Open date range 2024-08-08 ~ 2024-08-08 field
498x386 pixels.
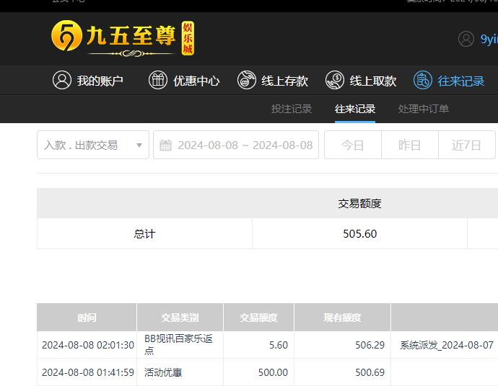(236, 145)
